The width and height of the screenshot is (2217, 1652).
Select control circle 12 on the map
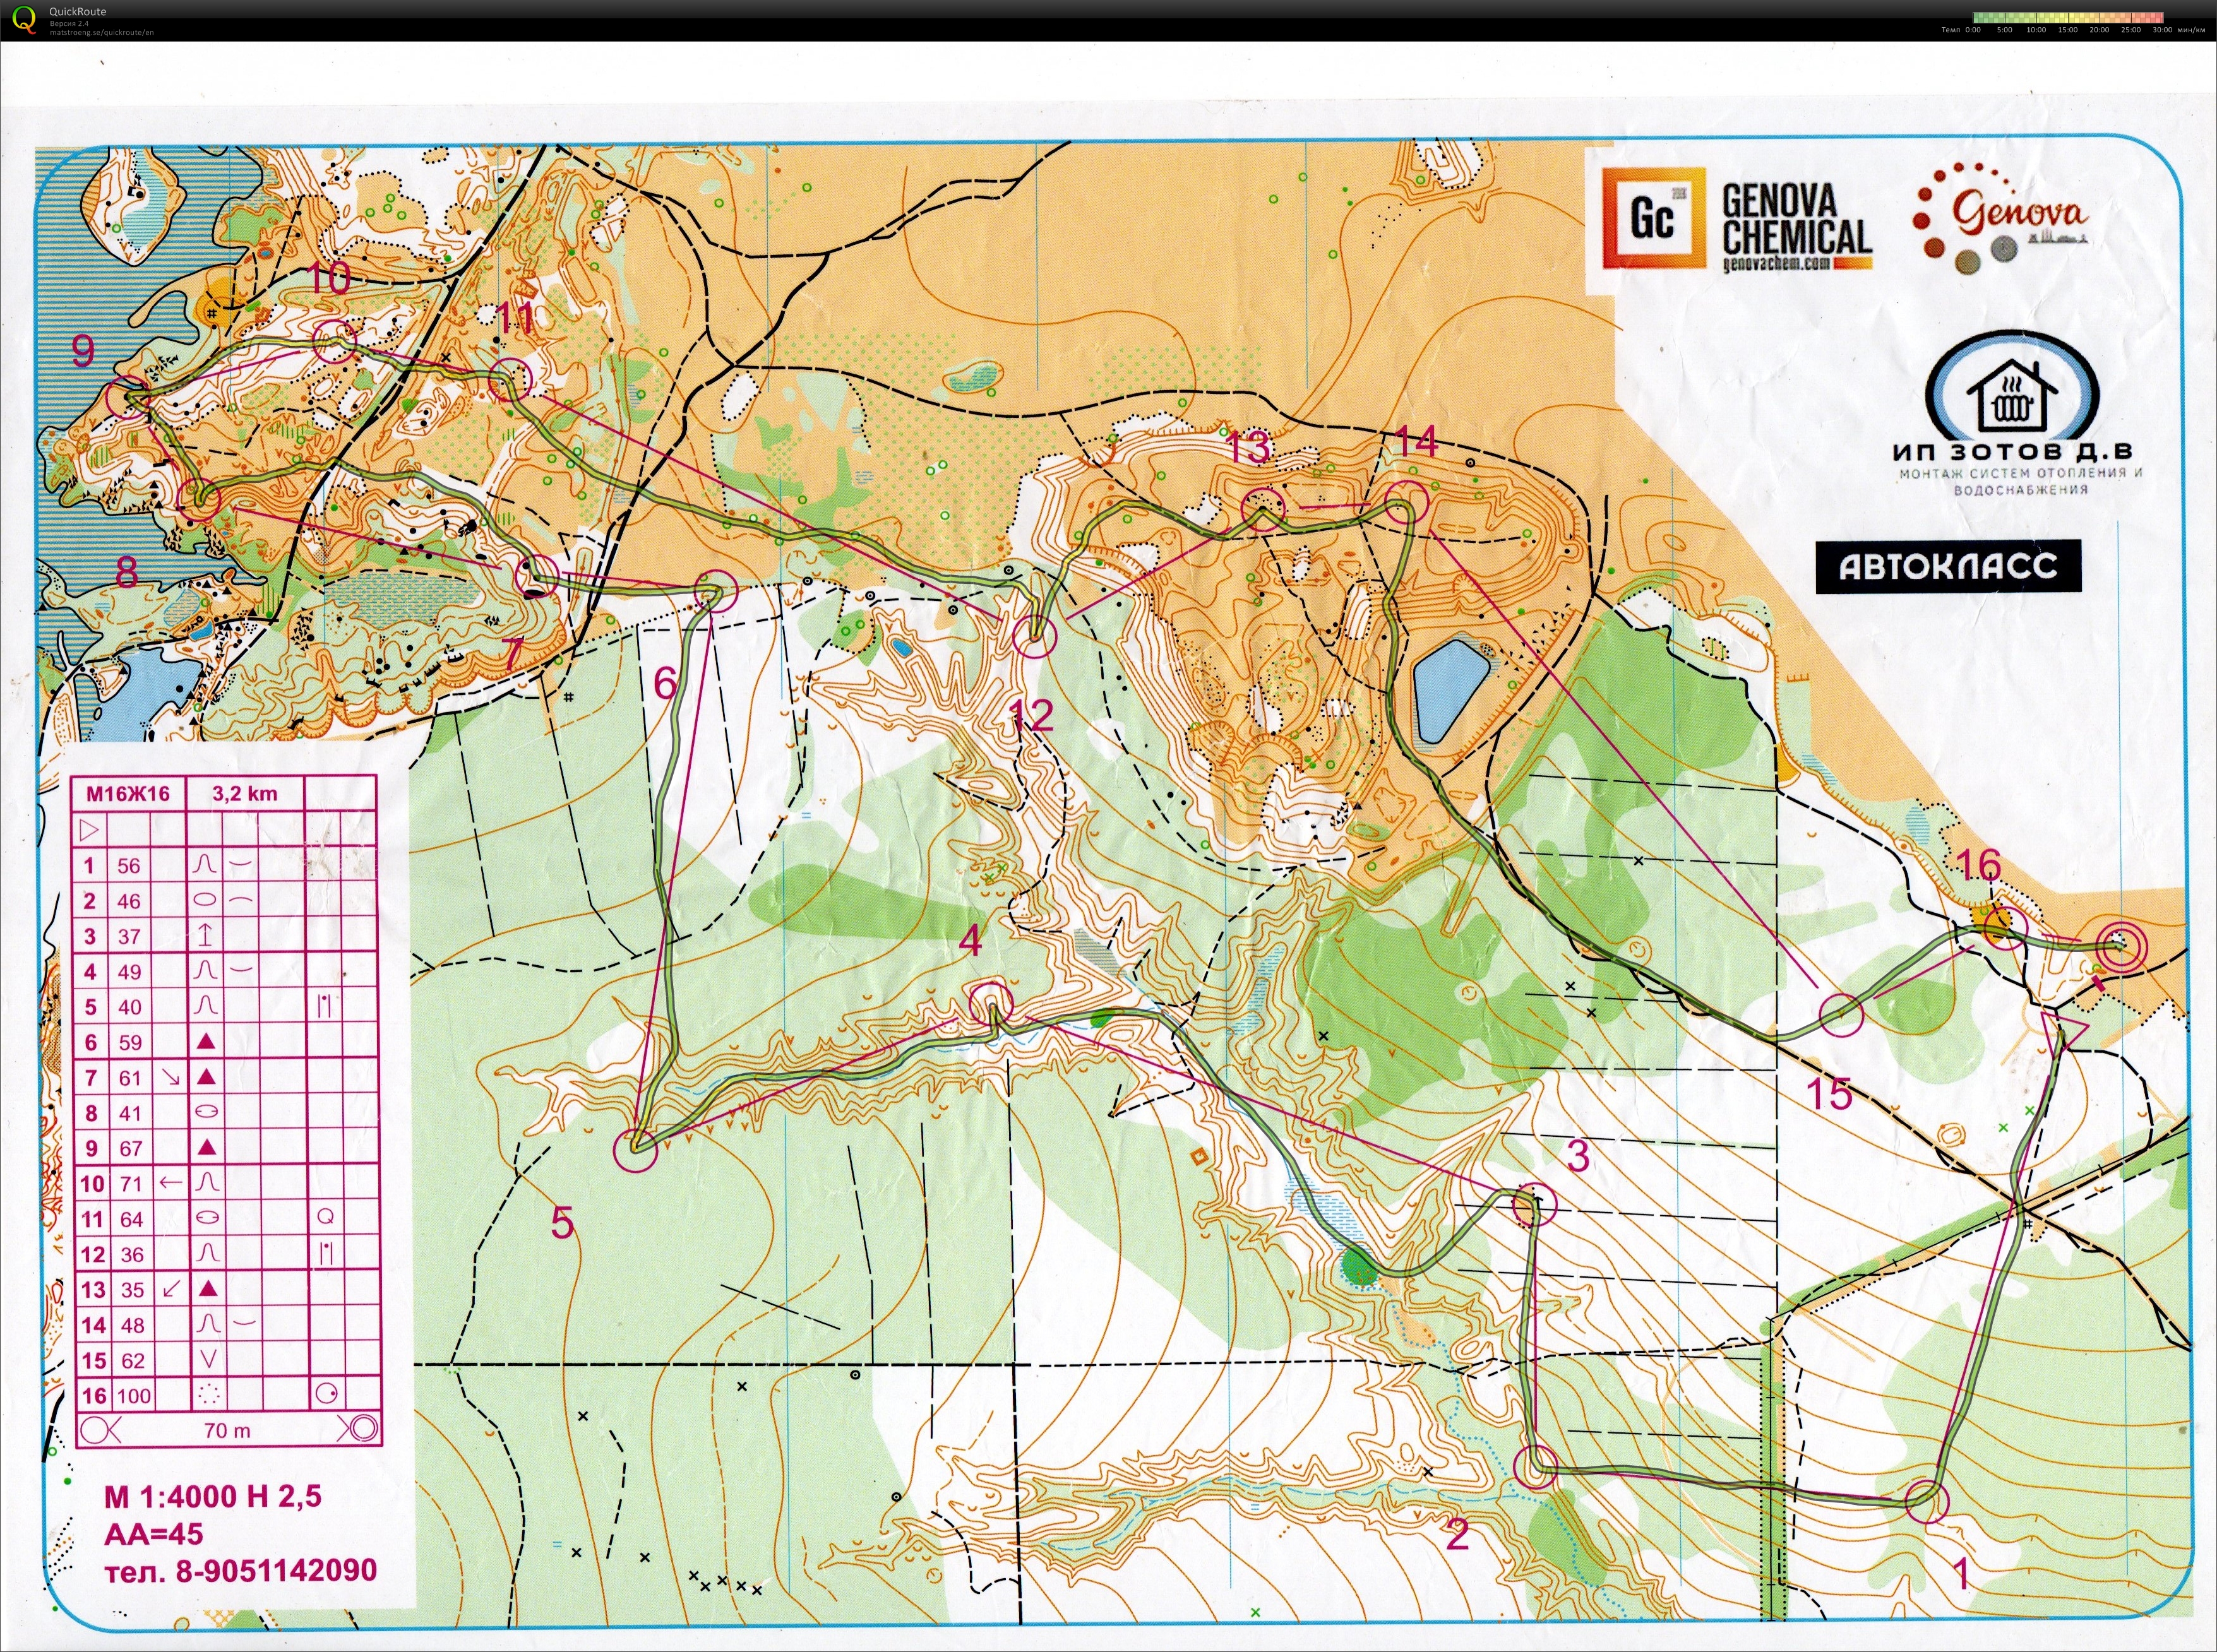(x=1034, y=637)
